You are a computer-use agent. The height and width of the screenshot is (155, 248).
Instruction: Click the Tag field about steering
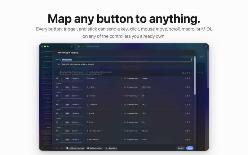pyautogui.click(x=126, y=64)
